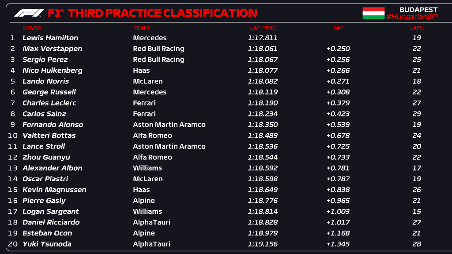The width and height of the screenshot is (452, 254).
Task: Click the Aston Martin Aramco team for Alonso
Action: tap(169, 124)
